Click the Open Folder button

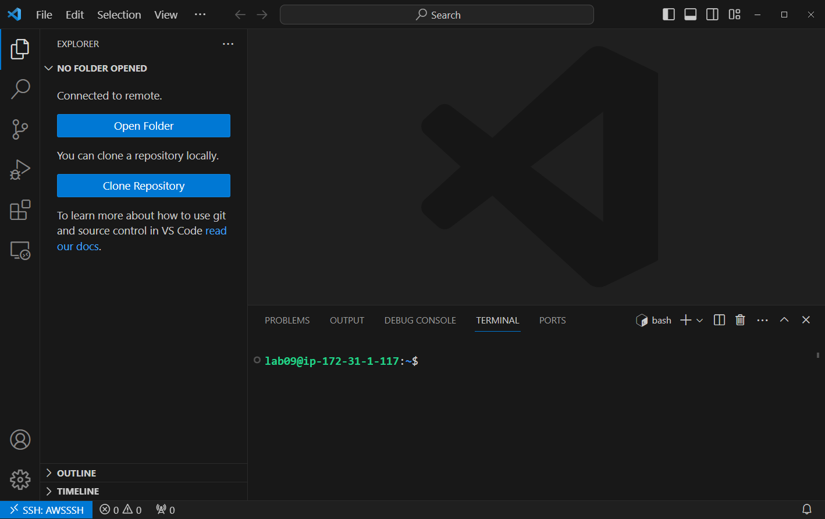[x=144, y=126]
